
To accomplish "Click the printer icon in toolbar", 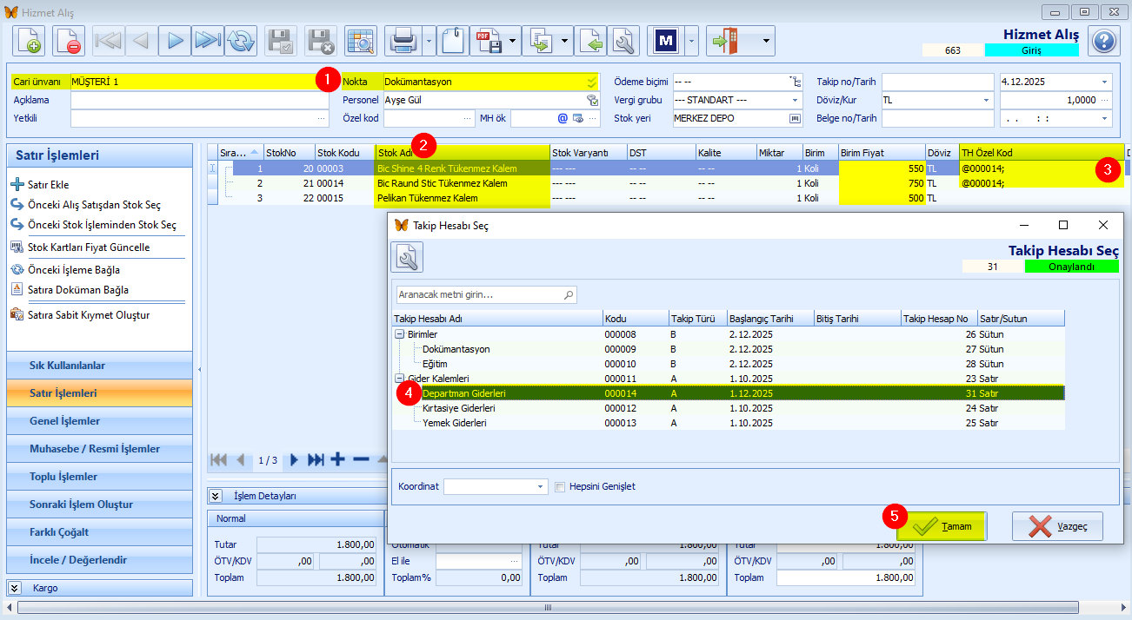I will click(x=403, y=40).
